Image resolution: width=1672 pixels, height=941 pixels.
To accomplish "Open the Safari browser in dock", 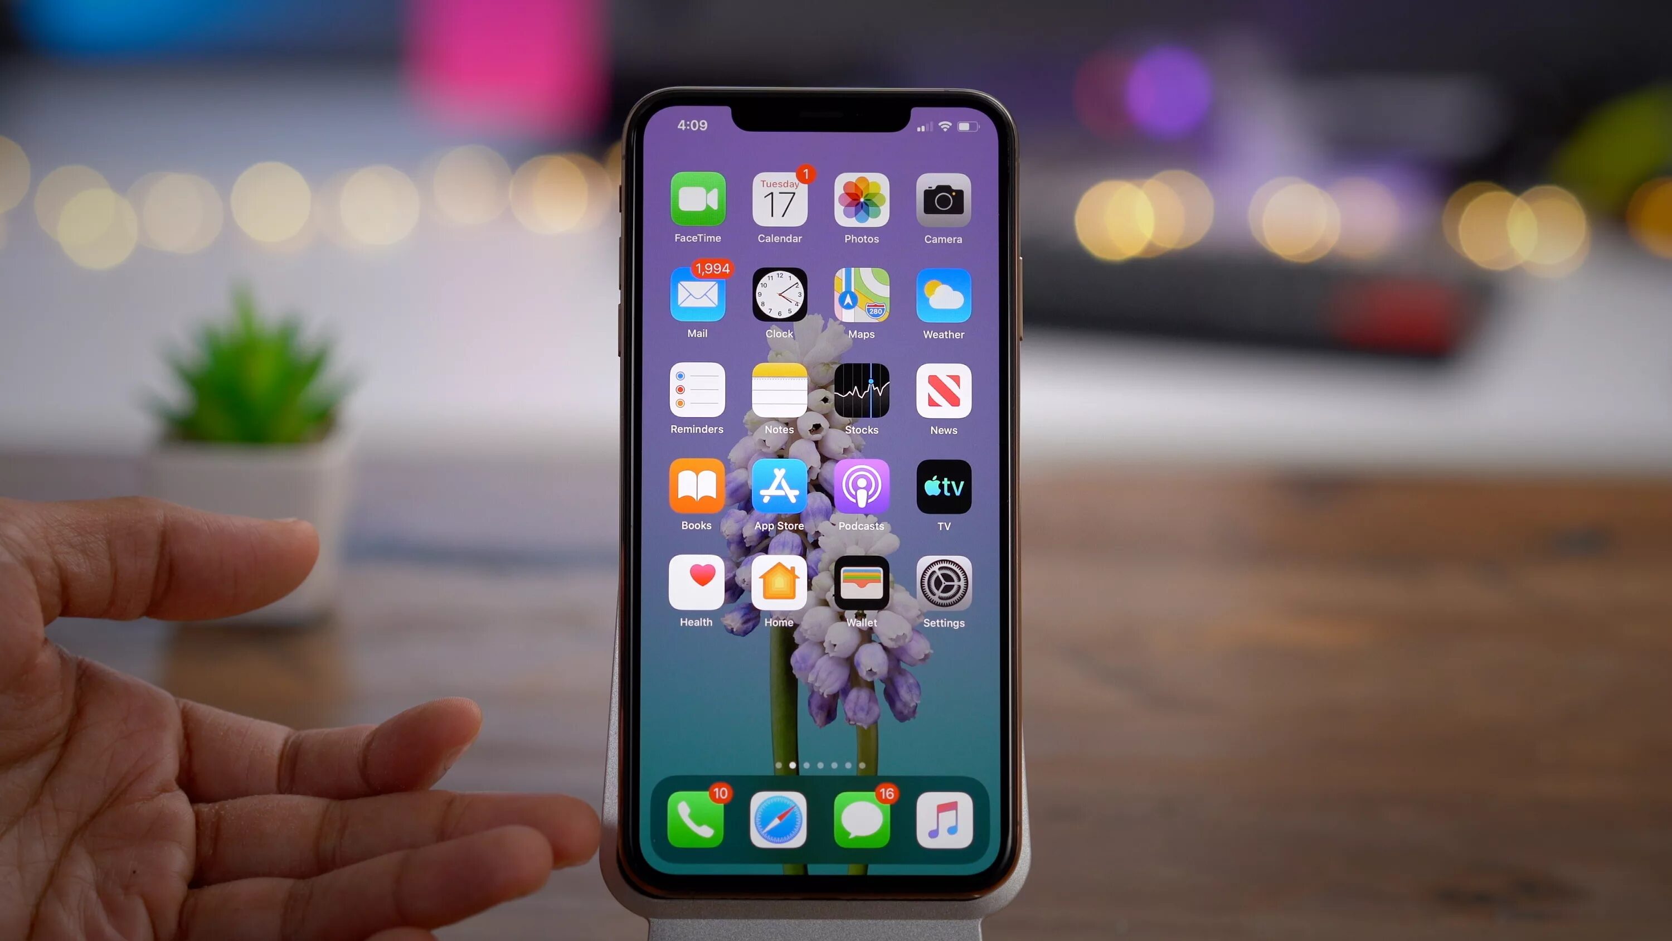I will pos(777,819).
